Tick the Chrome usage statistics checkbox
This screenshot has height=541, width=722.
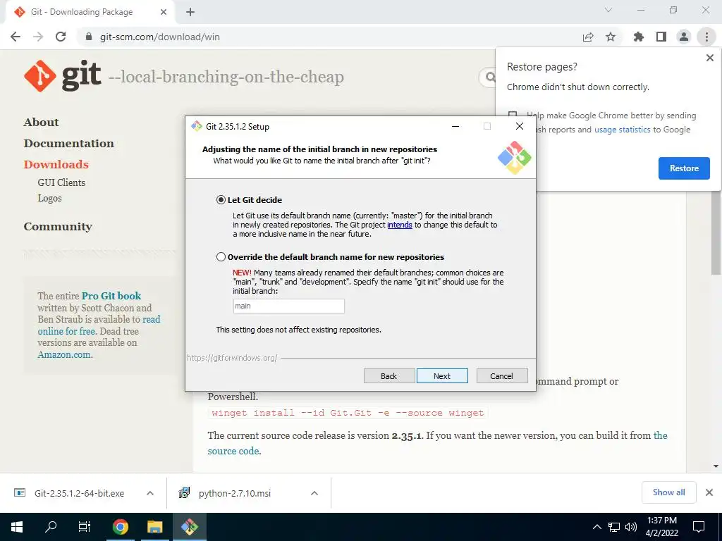513,115
